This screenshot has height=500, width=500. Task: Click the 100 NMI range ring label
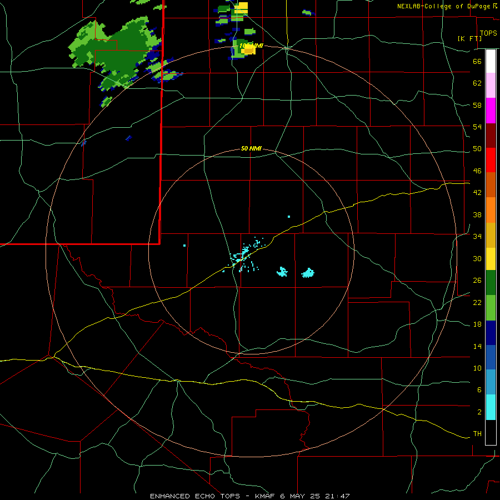tap(251, 46)
